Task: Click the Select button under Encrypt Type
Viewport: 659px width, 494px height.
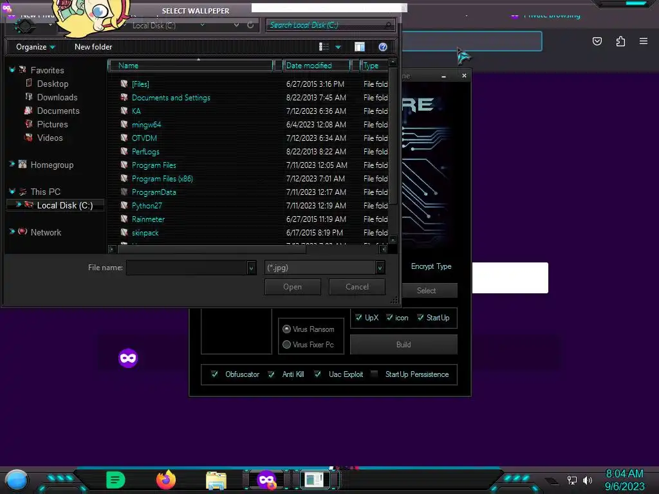Action: click(x=429, y=290)
